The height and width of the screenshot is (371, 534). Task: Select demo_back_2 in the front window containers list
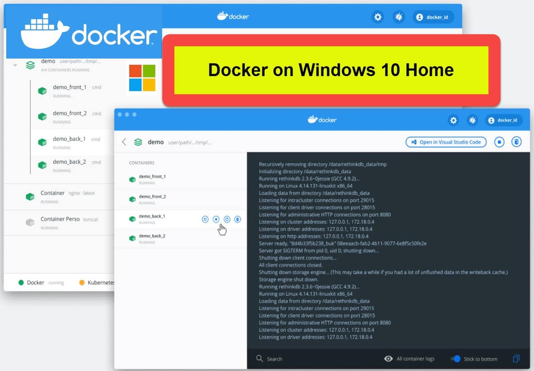(x=181, y=239)
